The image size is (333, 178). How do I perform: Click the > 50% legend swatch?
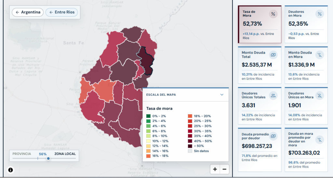pos(190,146)
